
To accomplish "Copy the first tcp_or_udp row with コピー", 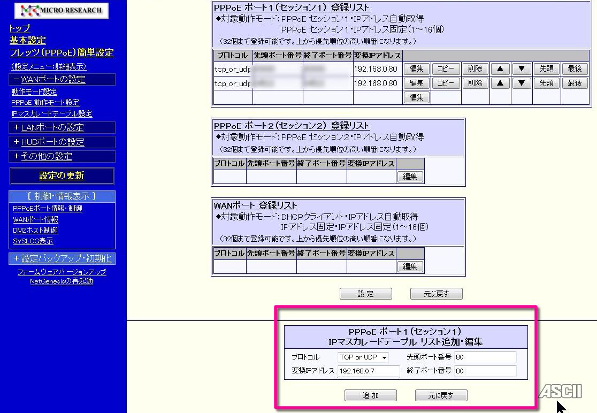I will [x=446, y=69].
